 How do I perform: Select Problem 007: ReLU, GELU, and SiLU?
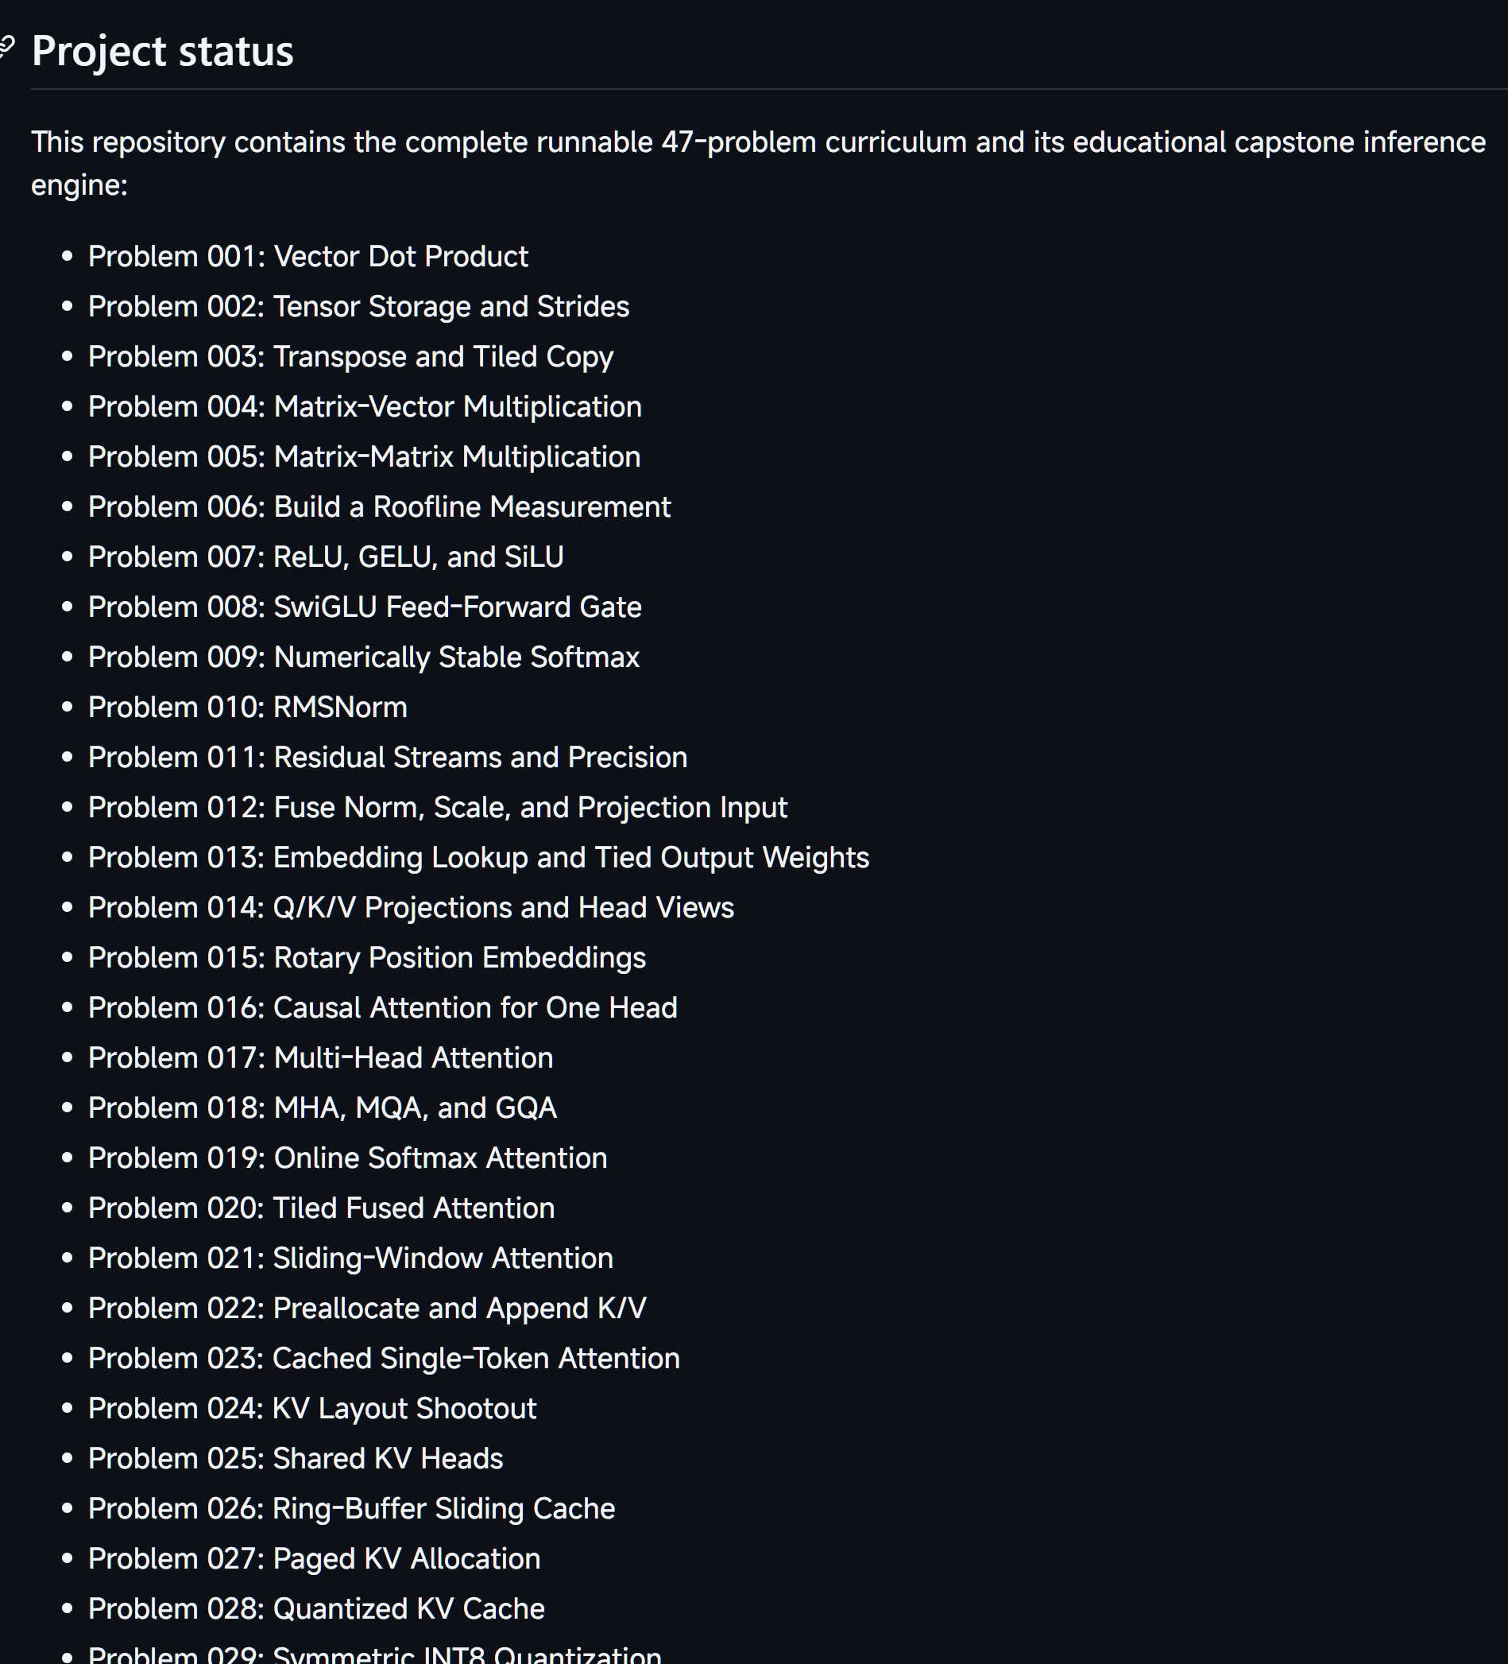(x=326, y=557)
